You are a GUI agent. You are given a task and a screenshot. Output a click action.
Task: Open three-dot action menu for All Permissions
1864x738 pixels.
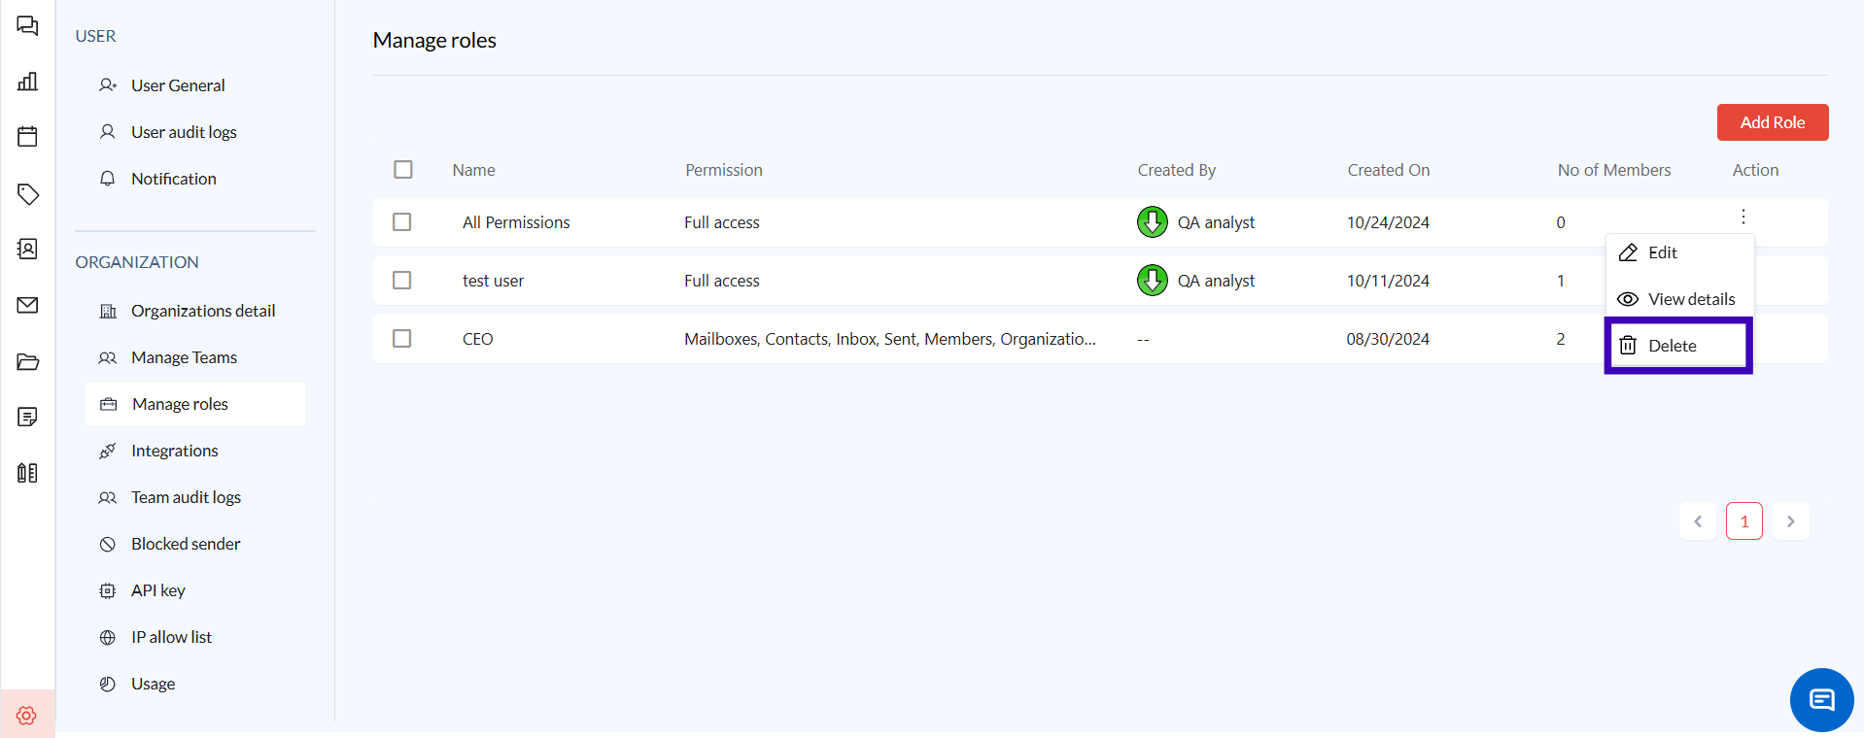pos(1743,217)
